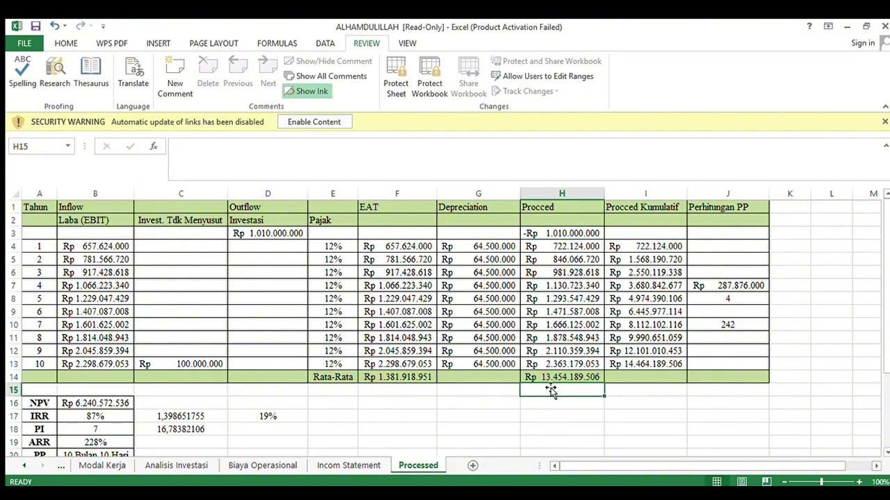Go to Next comment
This screenshot has width=890, height=500.
tap(268, 72)
